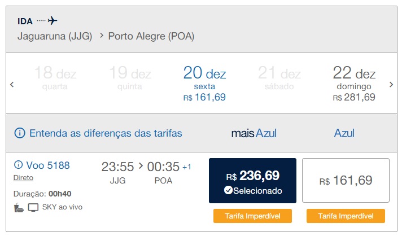The image size is (402, 236).
Task: Show later dates with right arrow
Action: point(391,85)
